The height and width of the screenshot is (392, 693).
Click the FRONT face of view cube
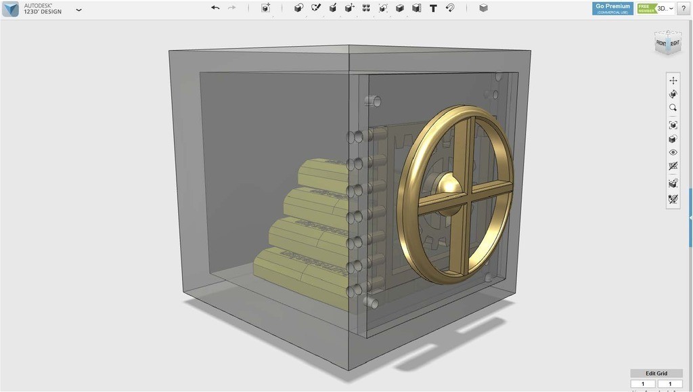(x=661, y=43)
